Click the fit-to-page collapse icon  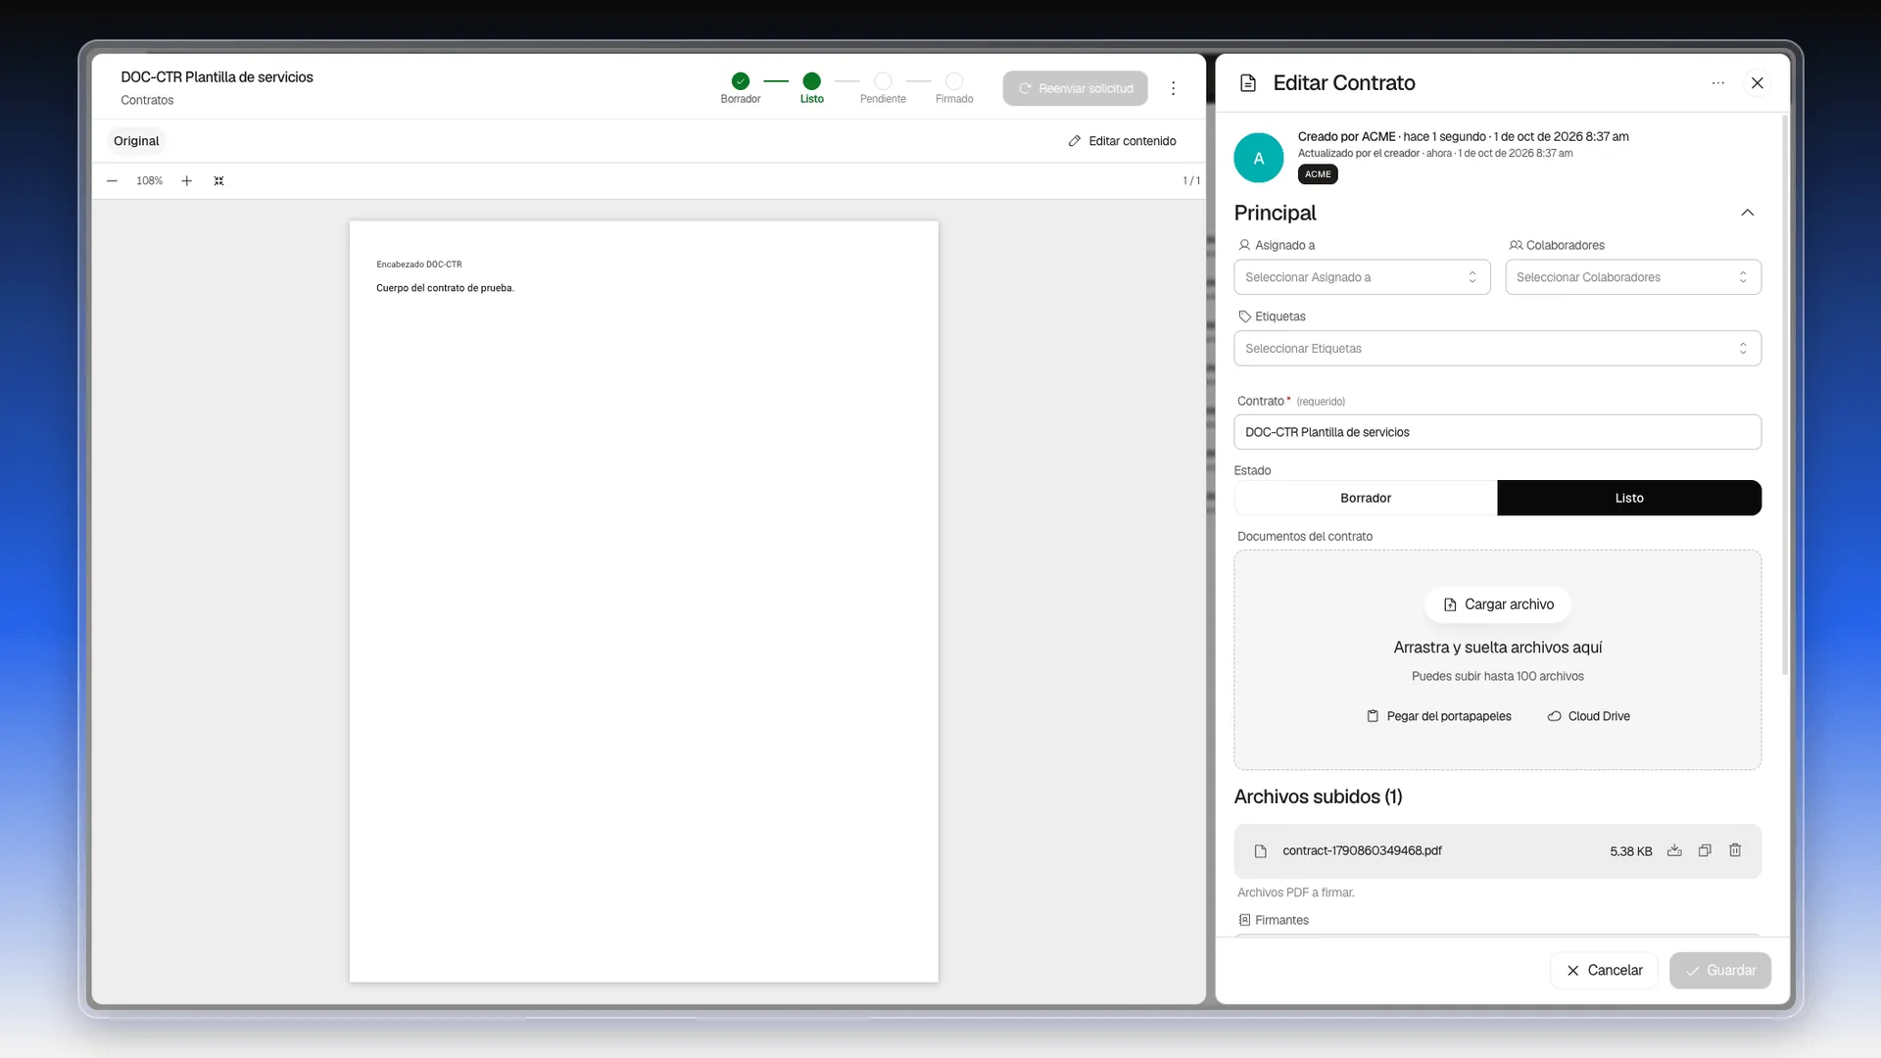click(218, 181)
